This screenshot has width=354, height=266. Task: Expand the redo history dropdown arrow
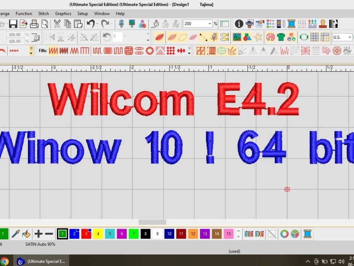(112, 24)
